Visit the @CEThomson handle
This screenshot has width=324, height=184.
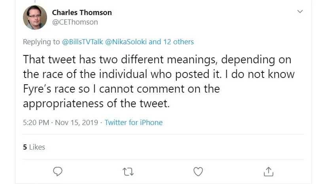[75, 22]
